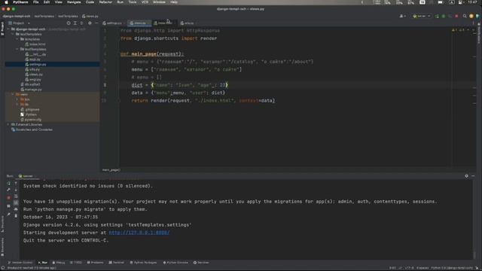Open Python Packages tool window
The height and width of the screenshot is (271, 482).
point(143,263)
